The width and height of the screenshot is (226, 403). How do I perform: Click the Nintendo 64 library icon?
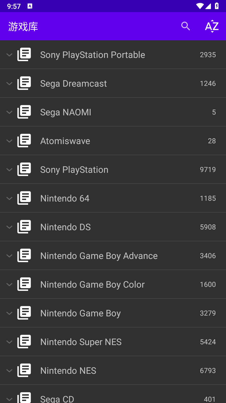tap(24, 198)
